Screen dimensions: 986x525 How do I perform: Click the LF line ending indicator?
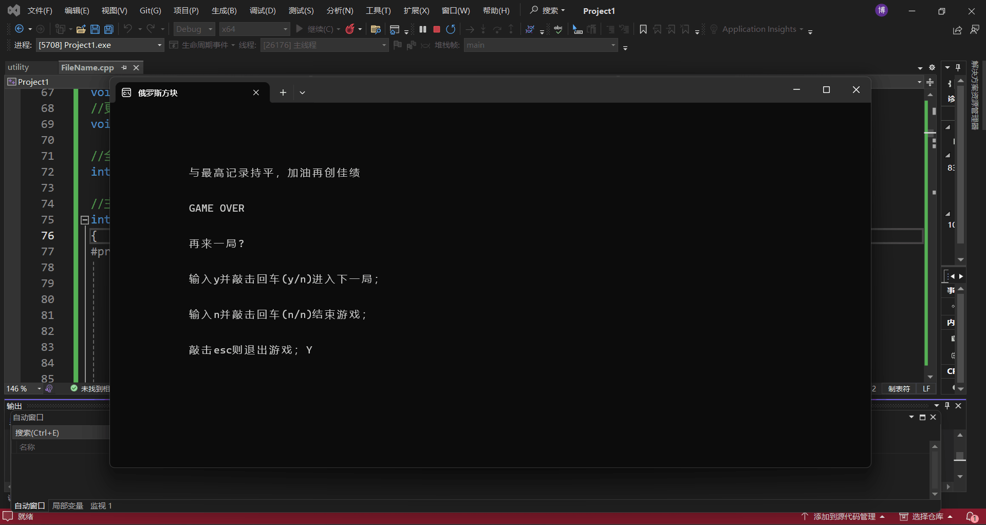tap(926, 389)
